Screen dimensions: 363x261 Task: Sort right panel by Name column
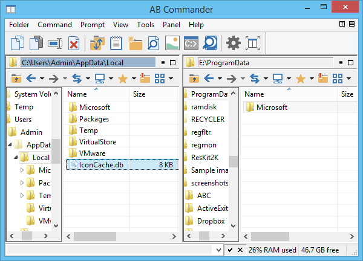289,94
